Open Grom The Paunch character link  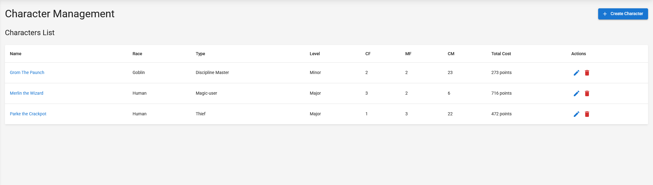pyautogui.click(x=27, y=72)
